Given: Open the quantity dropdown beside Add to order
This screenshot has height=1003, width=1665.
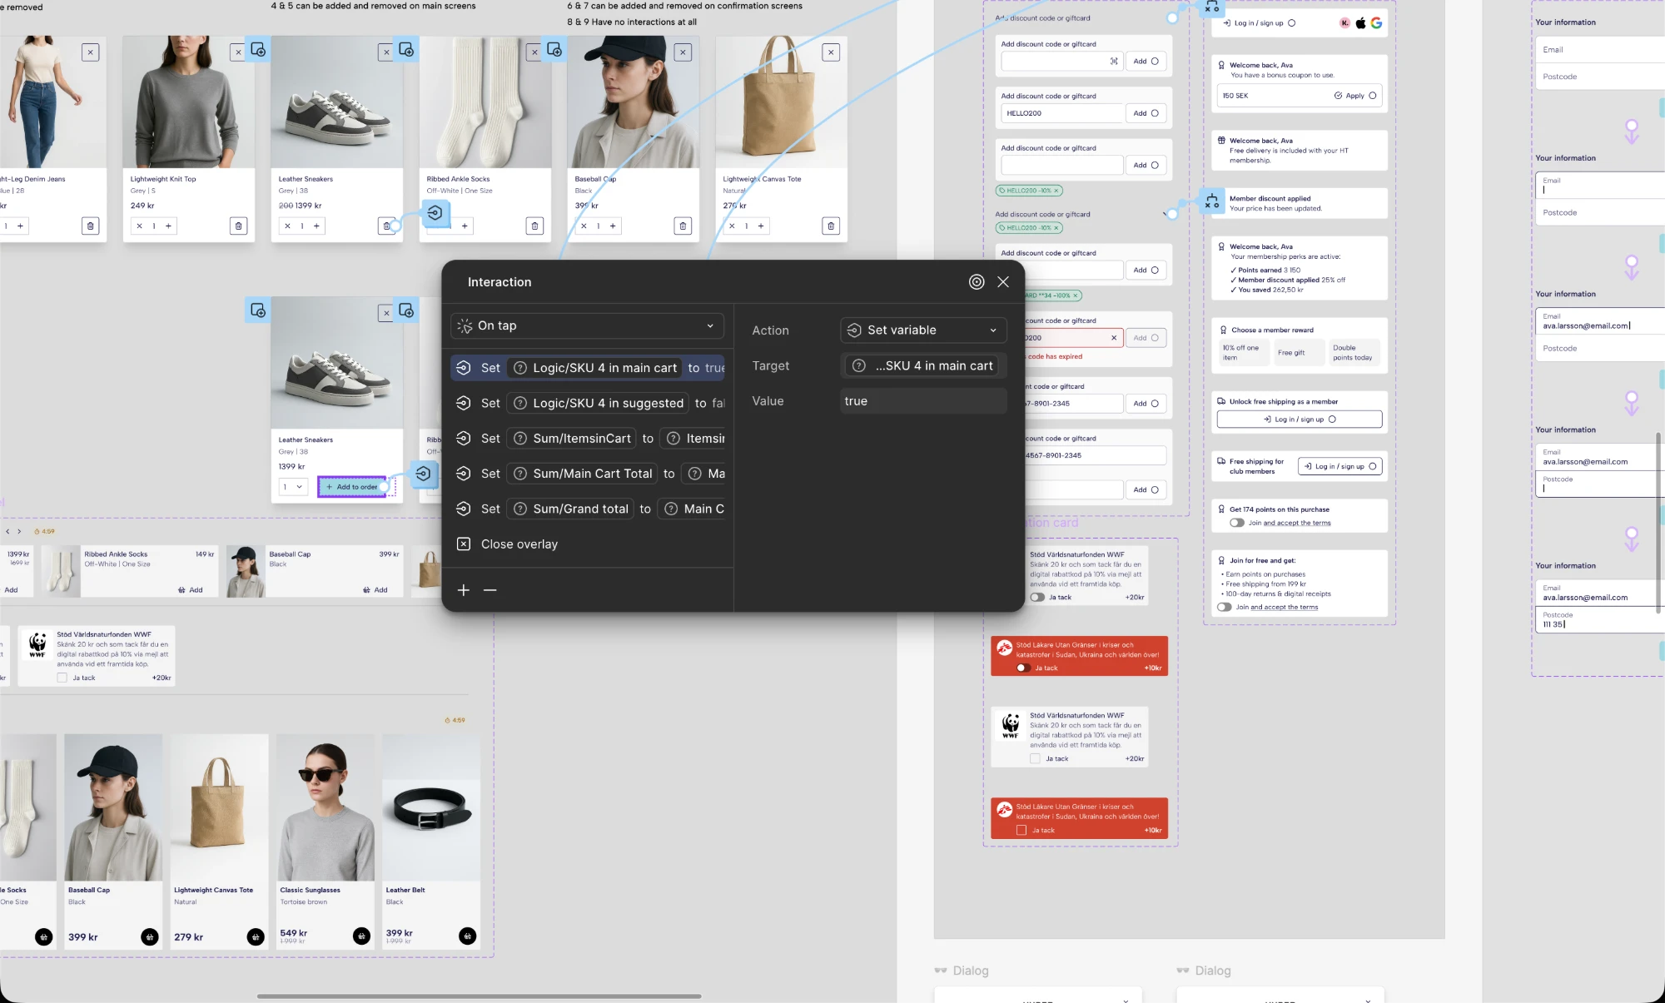Looking at the screenshot, I should click(293, 487).
